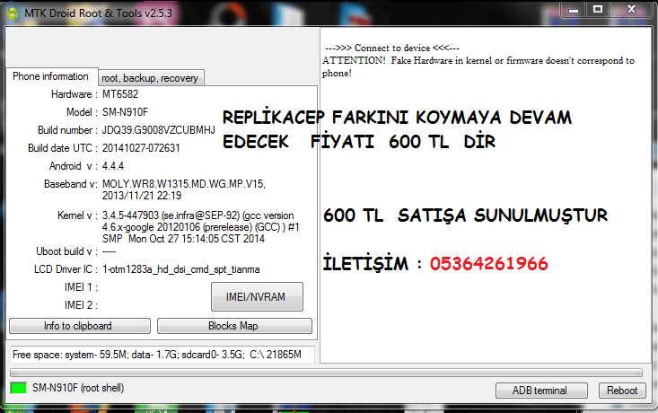This screenshot has width=658, height=413.
Task: Click the Reboot button
Action: pos(622,391)
